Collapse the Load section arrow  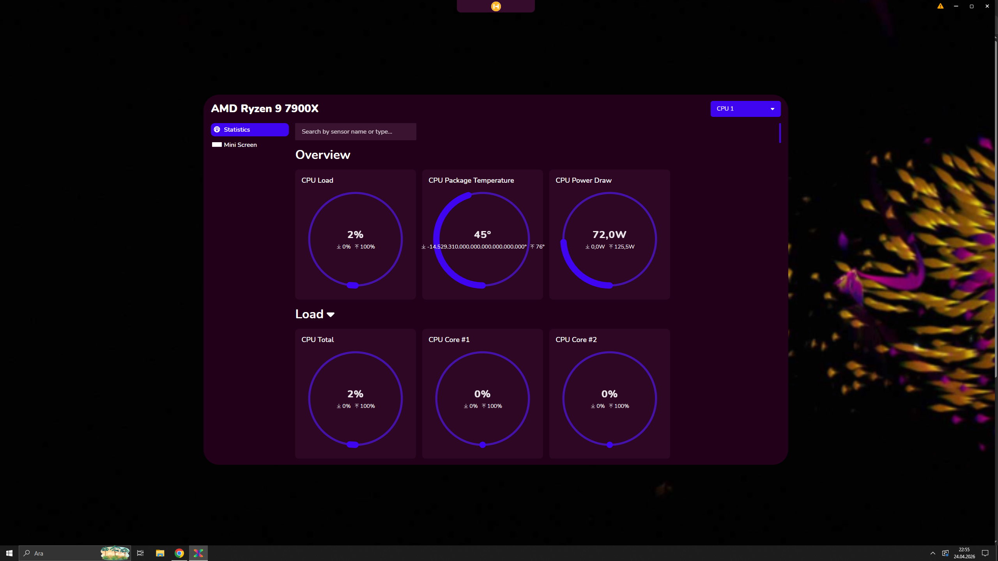coord(331,315)
